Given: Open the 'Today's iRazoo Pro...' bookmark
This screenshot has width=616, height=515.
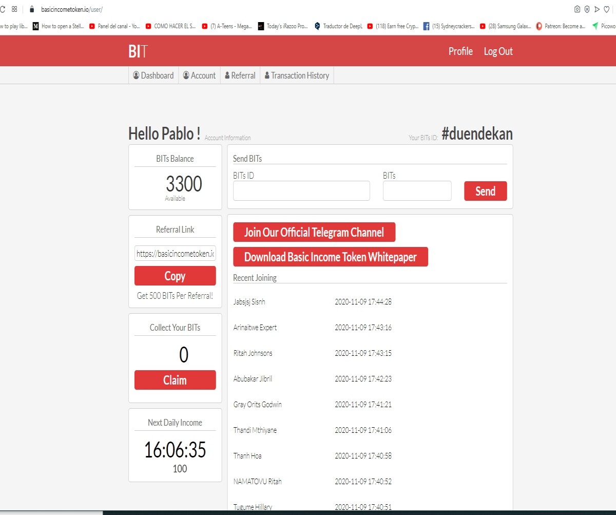Looking at the screenshot, I should 283,26.
